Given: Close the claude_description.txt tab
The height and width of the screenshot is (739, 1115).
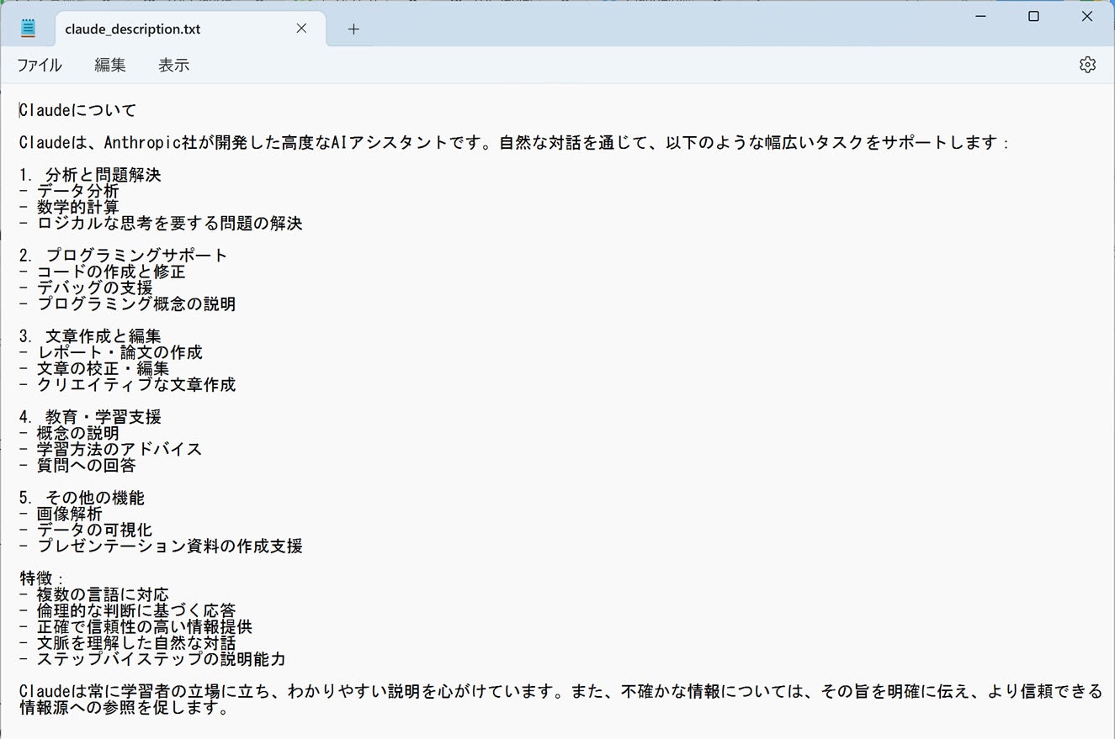Looking at the screenshot, I should [x=301, y=29].
